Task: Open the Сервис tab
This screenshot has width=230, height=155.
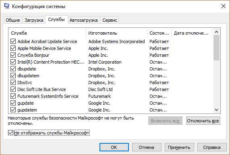Action: (x=110, y=20)
